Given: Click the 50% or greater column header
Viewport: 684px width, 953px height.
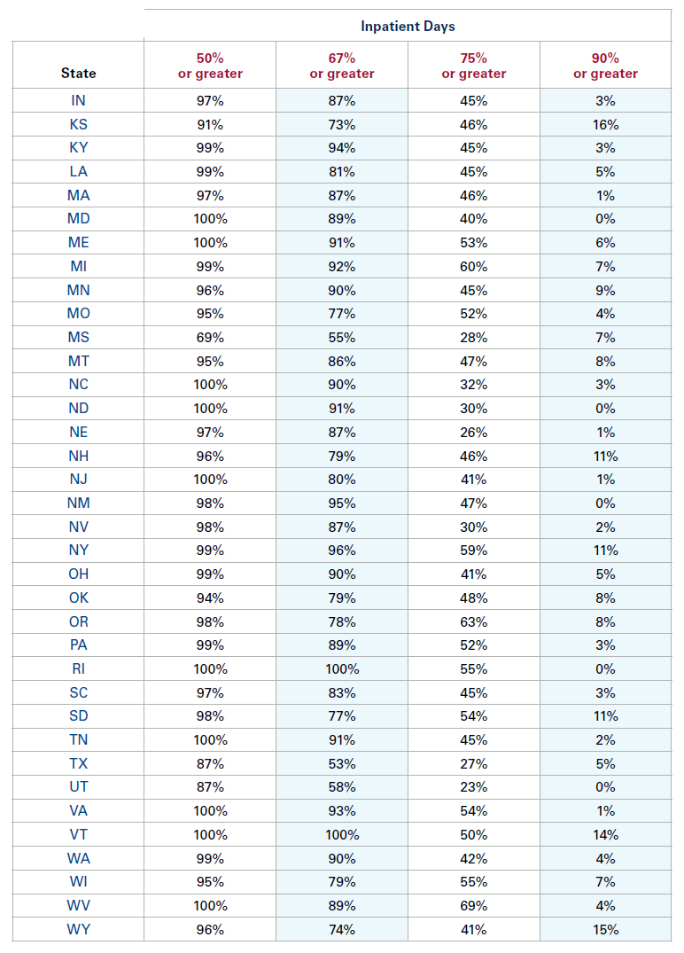Looking at the screenshot, I should tap(210, 66).
